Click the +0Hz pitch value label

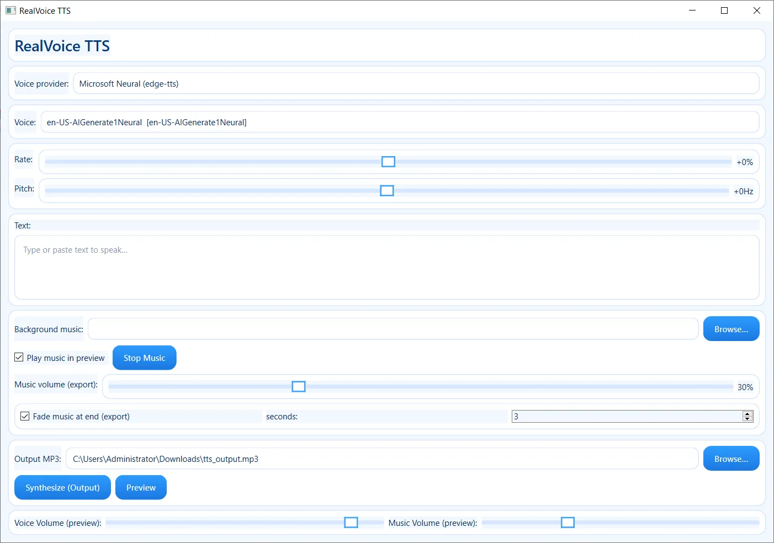coord(743,191)
